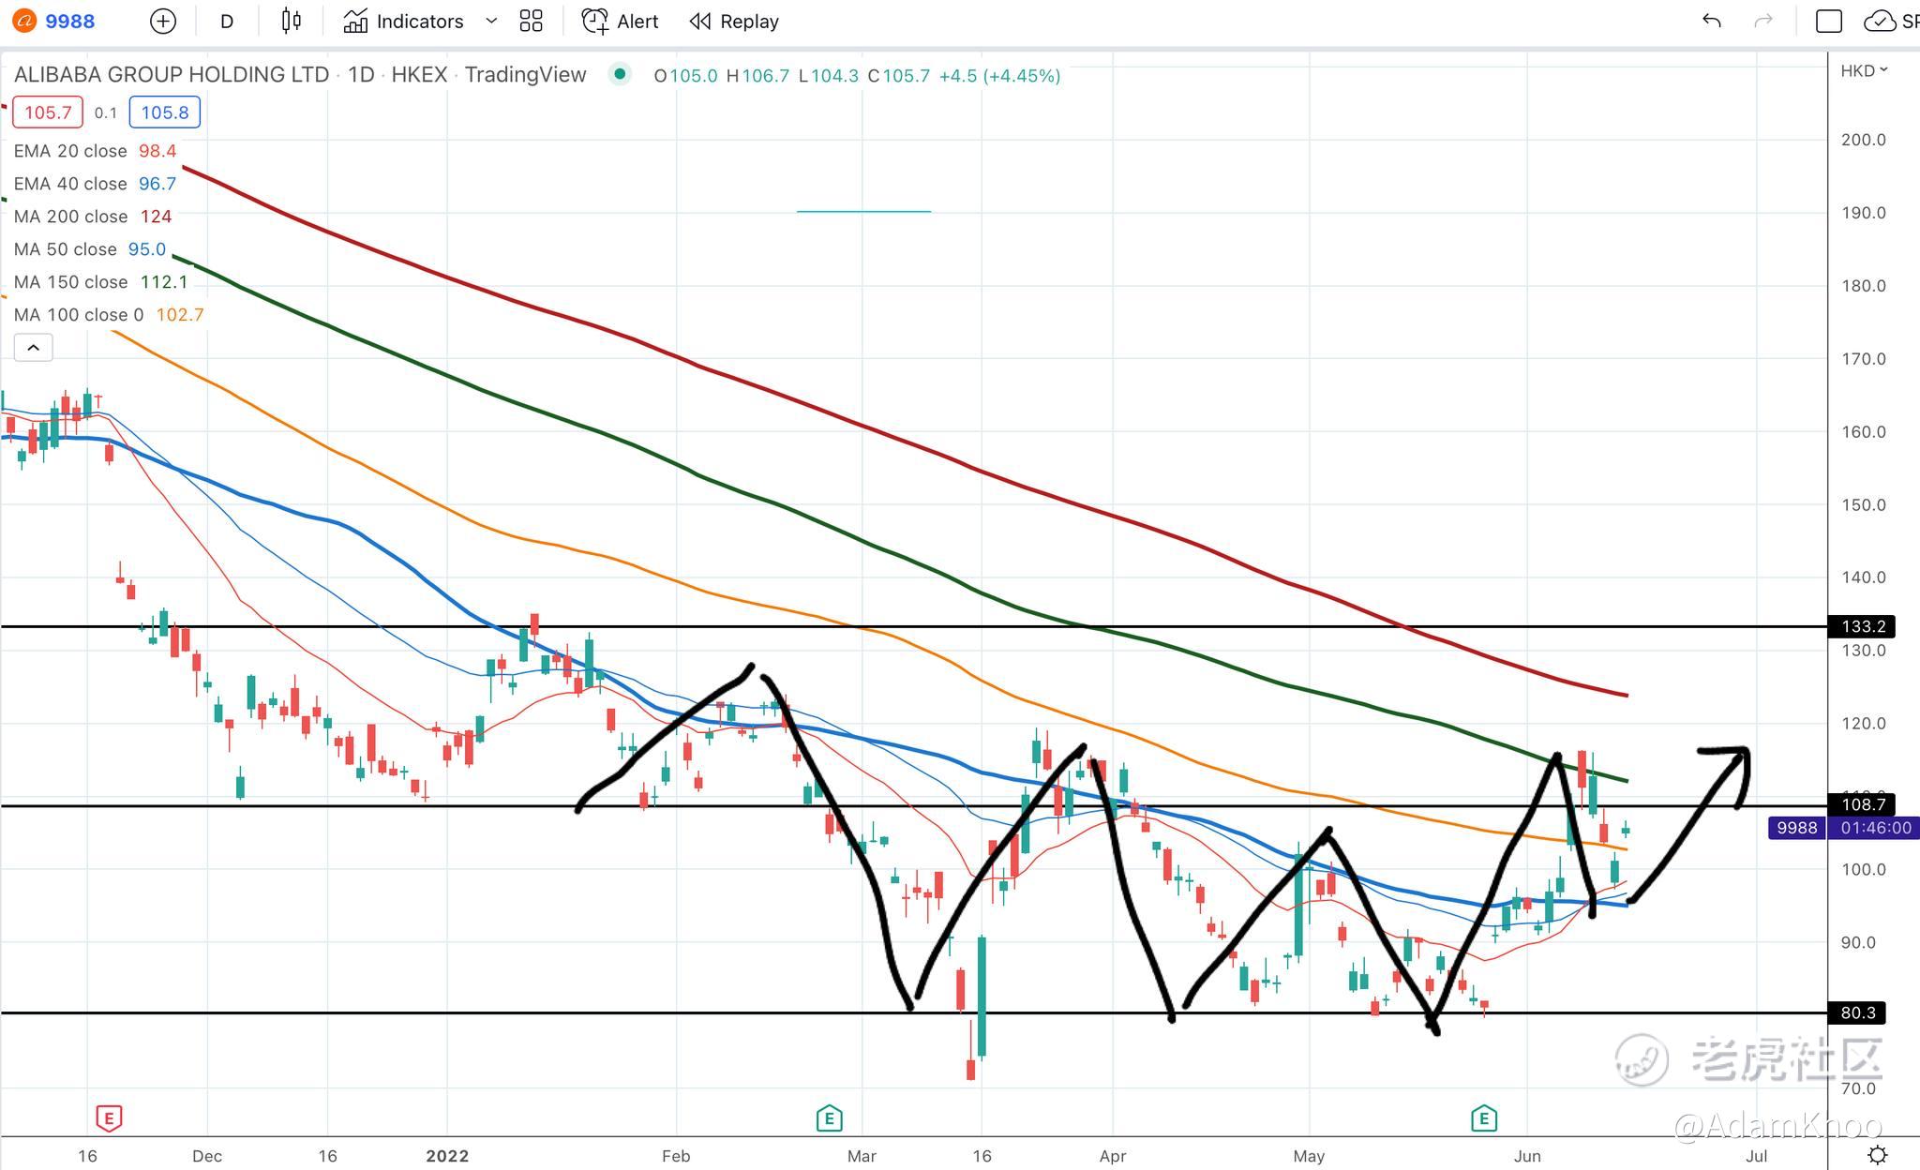Screen dimensions: 1920x1170
Task: Click the 9988 symbol search field
Action: click(69, 22)
